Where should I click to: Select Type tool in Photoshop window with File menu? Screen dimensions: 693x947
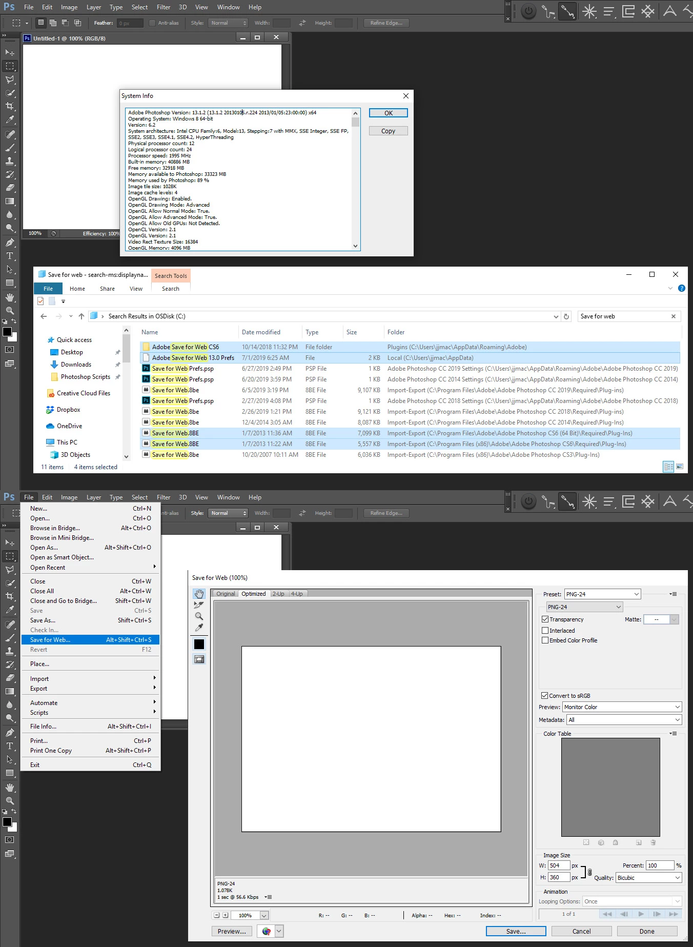(x=10, y=746)
